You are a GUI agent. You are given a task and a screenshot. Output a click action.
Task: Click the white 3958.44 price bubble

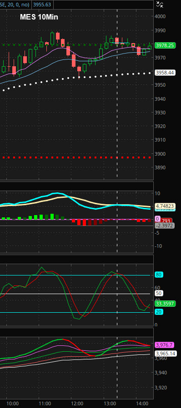point(165,73)
